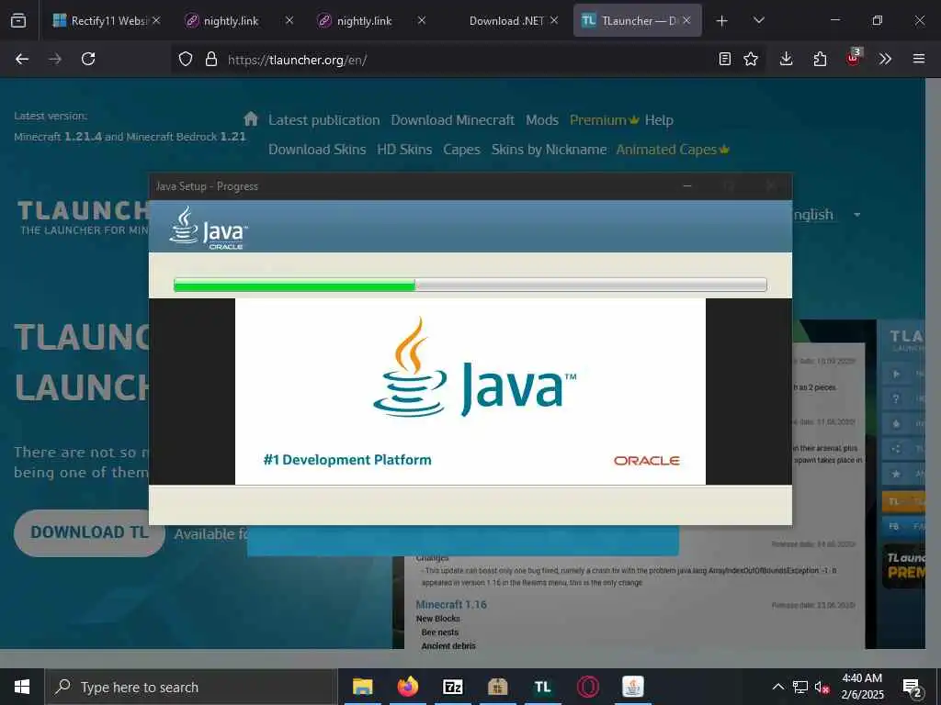
Task: Click the Minecraft 1.16 heading
Action: [x=451, y=604]
